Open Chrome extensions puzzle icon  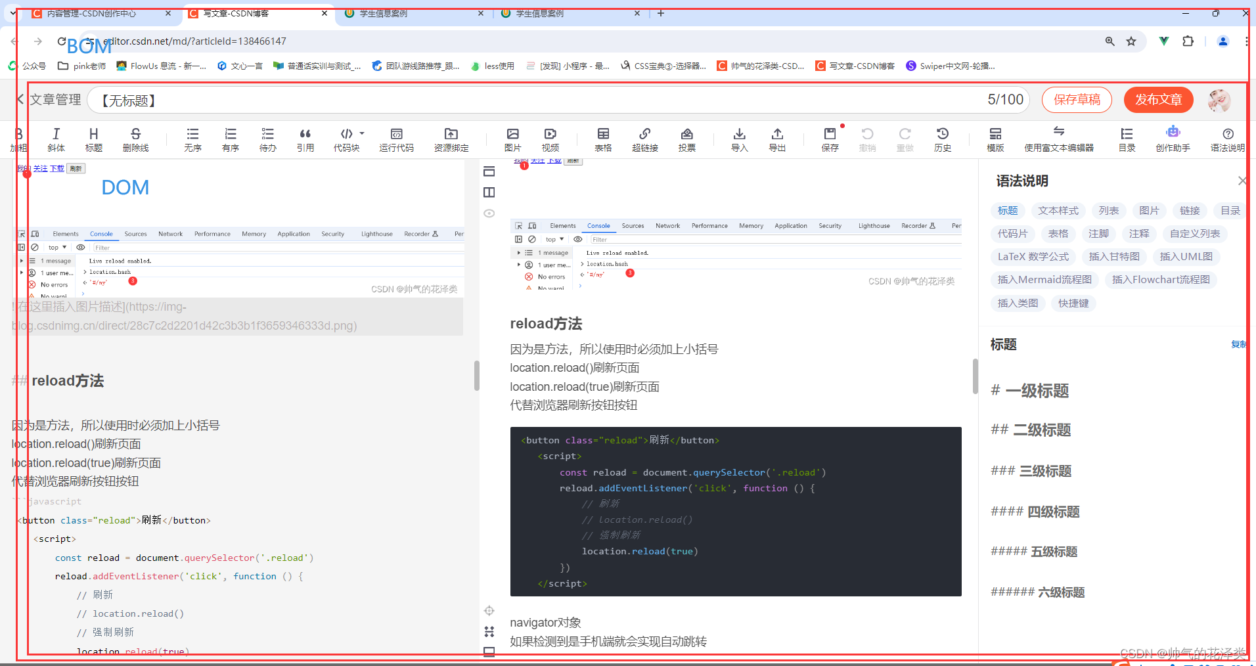pos(1188,41)
